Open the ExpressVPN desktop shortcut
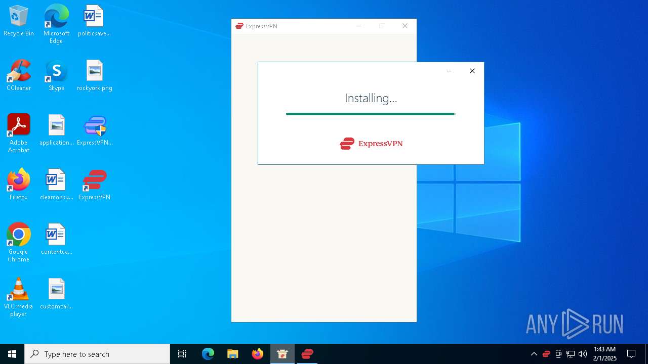This screenshot has height=364, width=648. (x=94, y=185)
